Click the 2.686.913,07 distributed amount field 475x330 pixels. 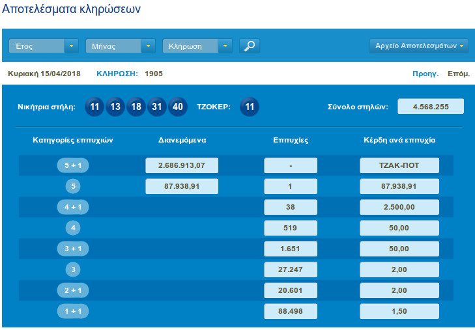[182, 165]
